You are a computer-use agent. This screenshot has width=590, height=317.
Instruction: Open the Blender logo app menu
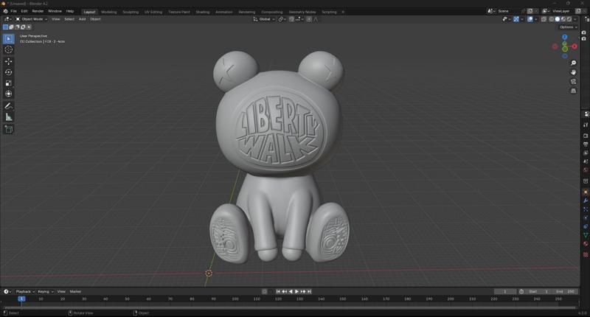5,11
